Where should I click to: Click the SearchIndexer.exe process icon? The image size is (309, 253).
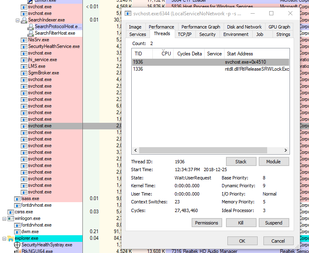[x=24, y=20]
